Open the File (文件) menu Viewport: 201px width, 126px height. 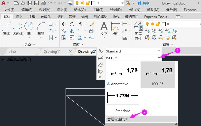9,10
